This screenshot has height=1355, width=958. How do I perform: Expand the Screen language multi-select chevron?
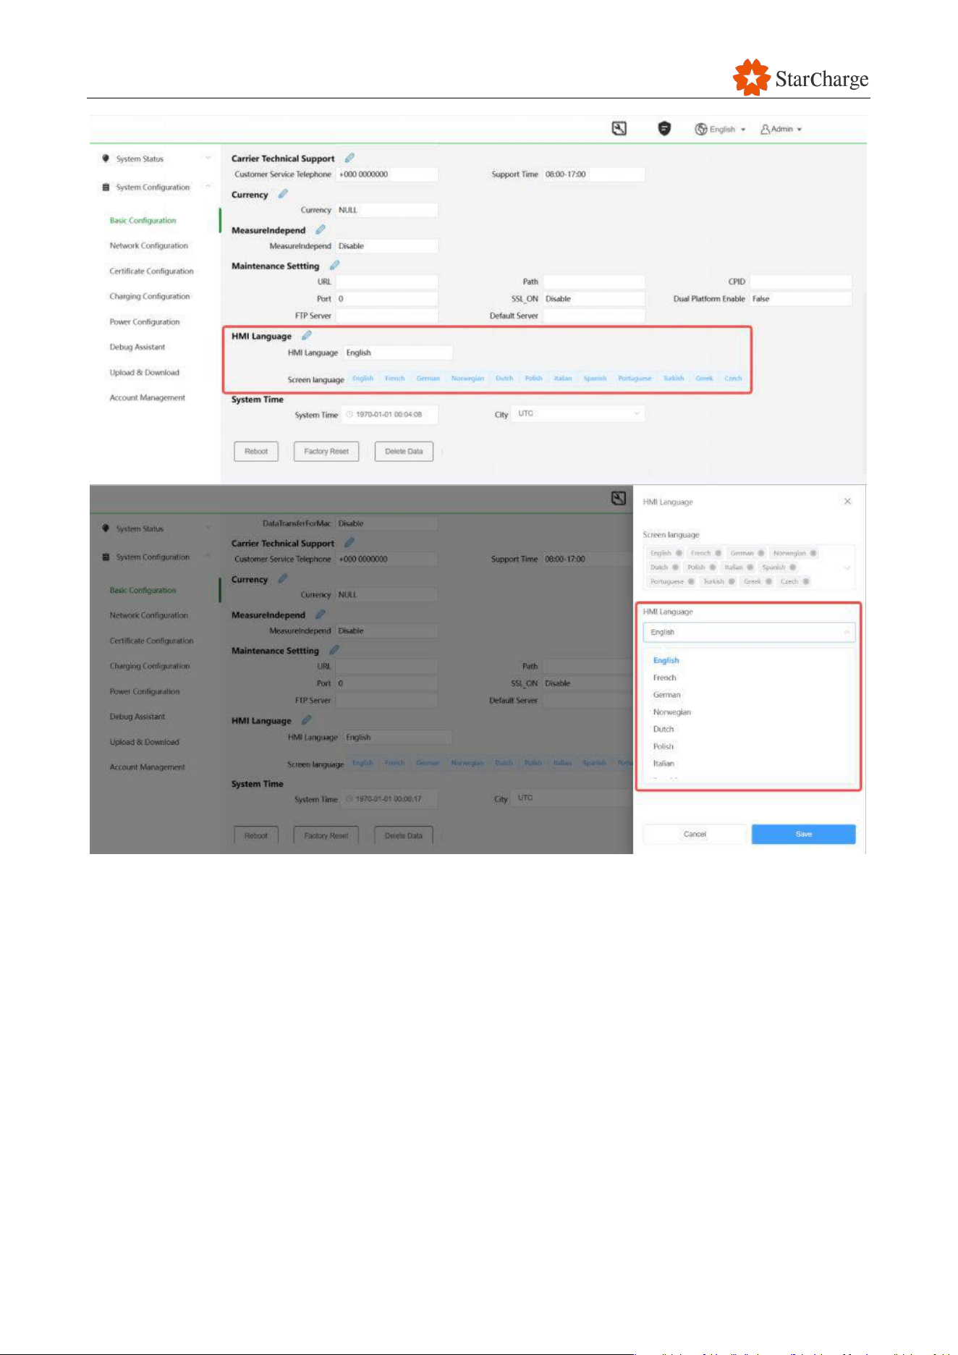pyautogui.click(x=847, y=567)
